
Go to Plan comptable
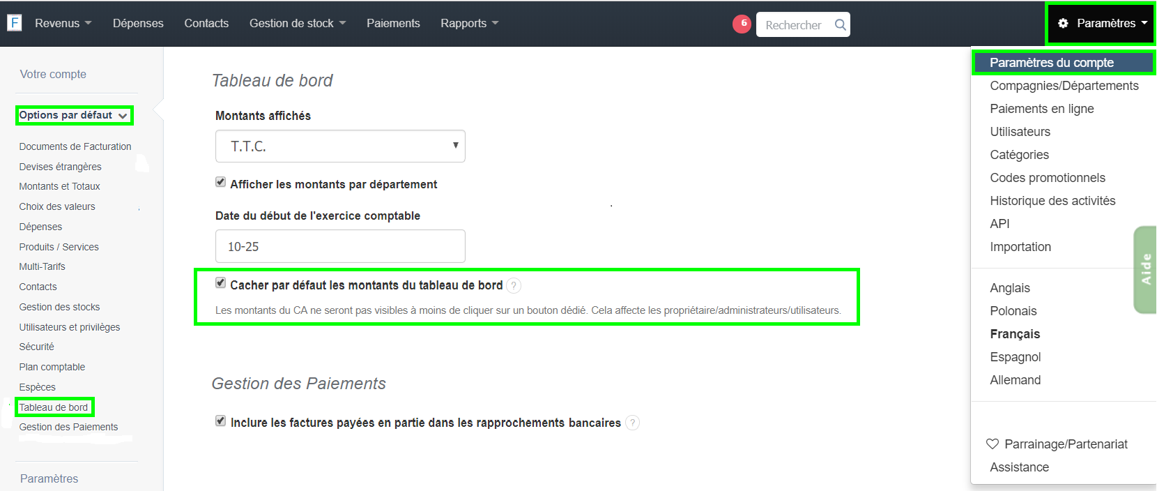(x=52, y=367)
